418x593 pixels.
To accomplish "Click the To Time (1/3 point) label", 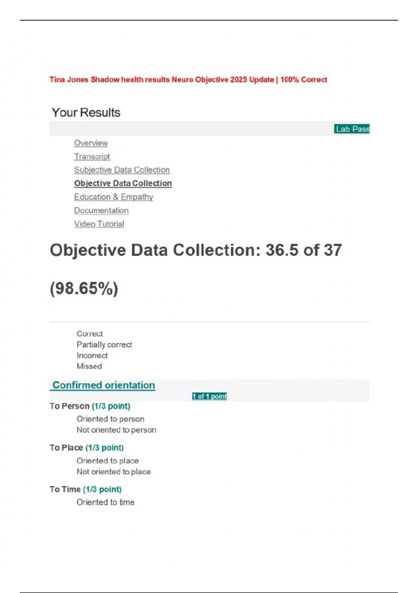I will pyautogui.click(x=85, y=489).
